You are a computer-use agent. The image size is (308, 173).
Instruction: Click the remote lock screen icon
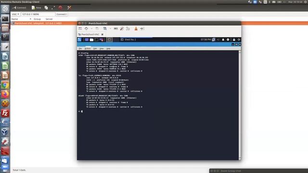pos(234,39)
